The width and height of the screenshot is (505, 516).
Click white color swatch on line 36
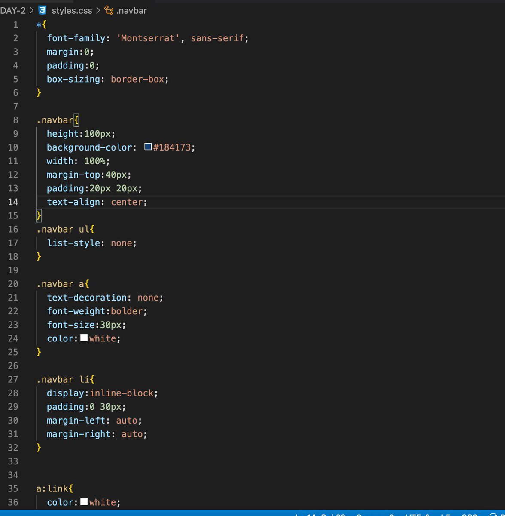pos(84,502)
